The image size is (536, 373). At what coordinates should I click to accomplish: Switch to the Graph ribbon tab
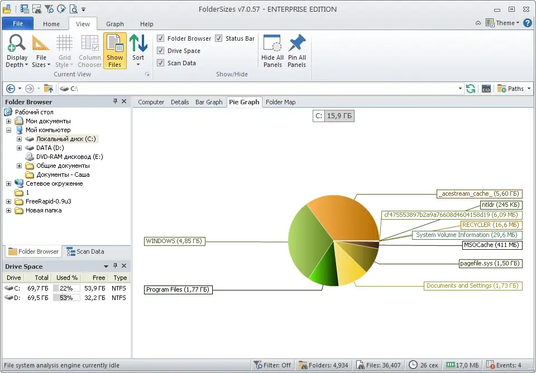coord(115,24)
